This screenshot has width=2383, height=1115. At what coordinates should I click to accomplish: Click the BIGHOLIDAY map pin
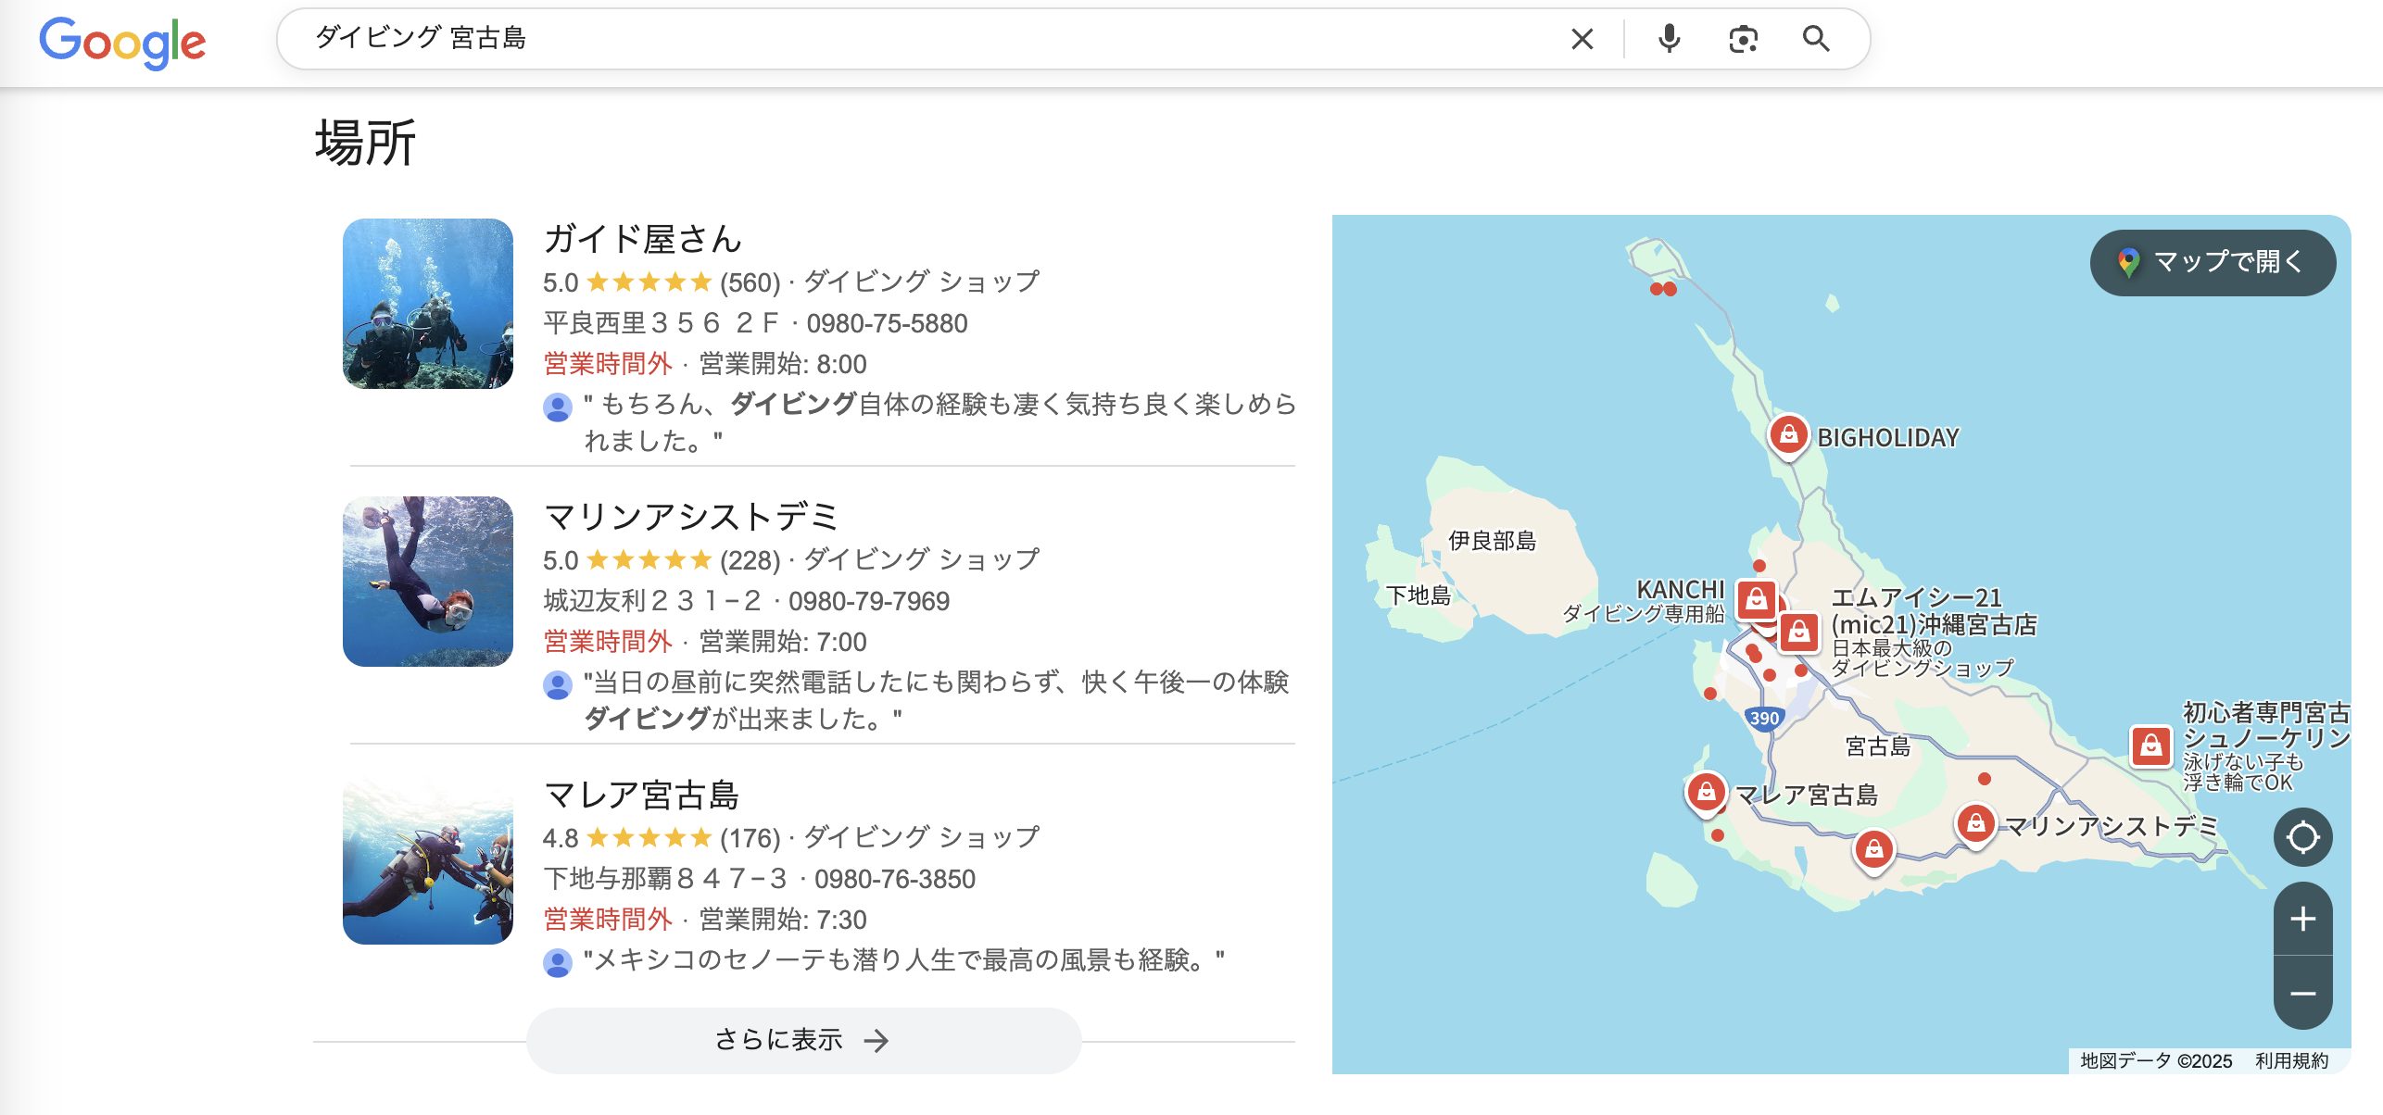[x=1788, y=433]
